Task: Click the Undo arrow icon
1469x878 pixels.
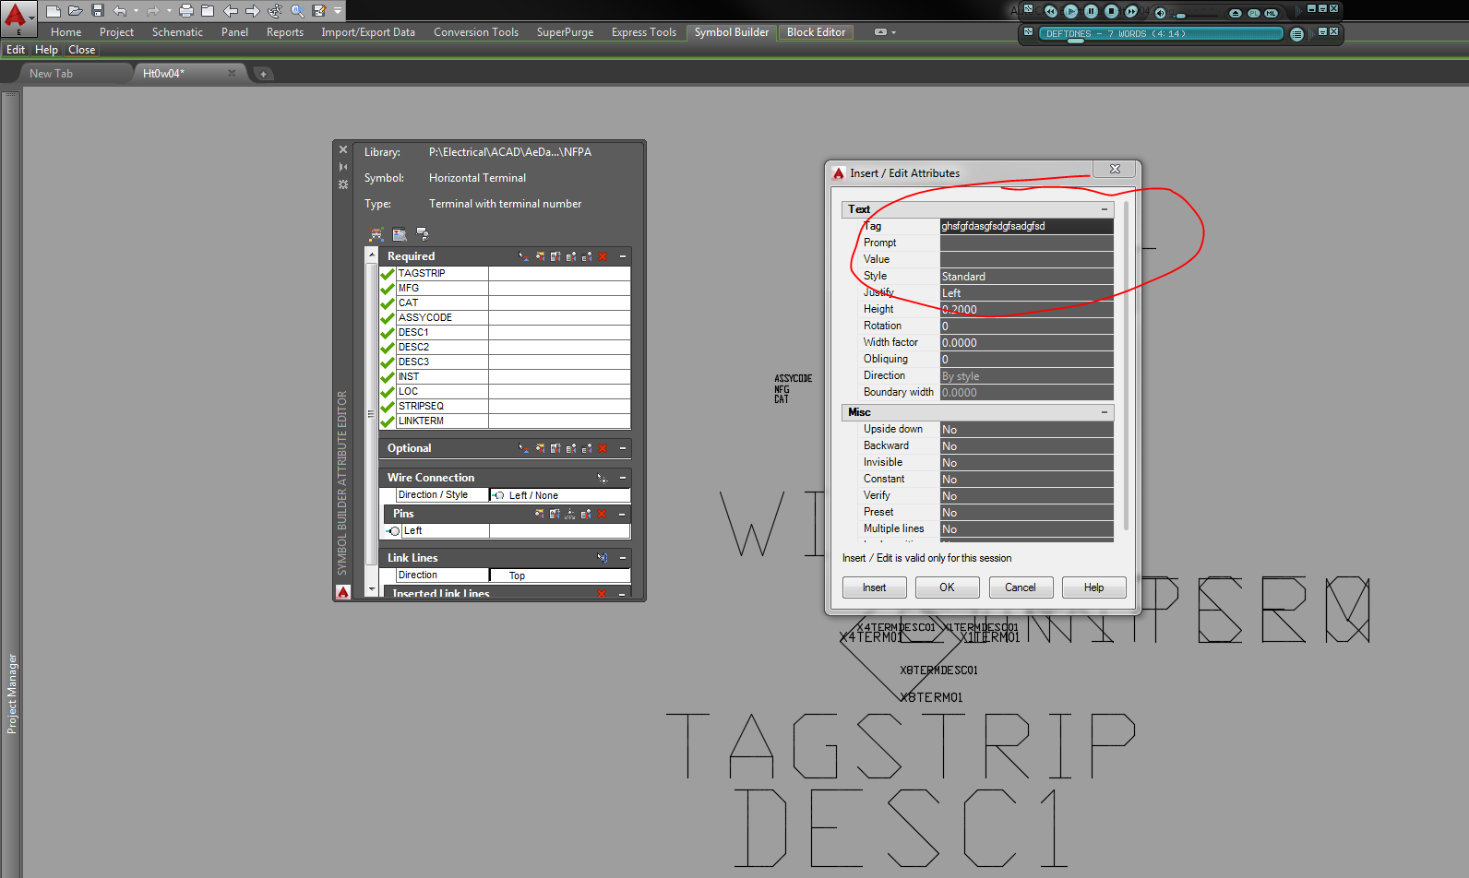Action: (x=120, y=11)
